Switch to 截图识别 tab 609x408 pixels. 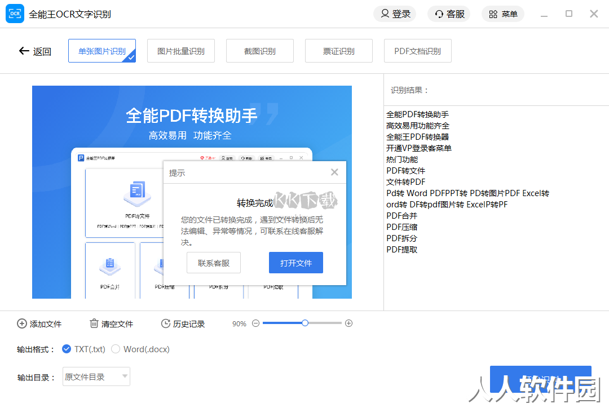click(x=260, y=51)
